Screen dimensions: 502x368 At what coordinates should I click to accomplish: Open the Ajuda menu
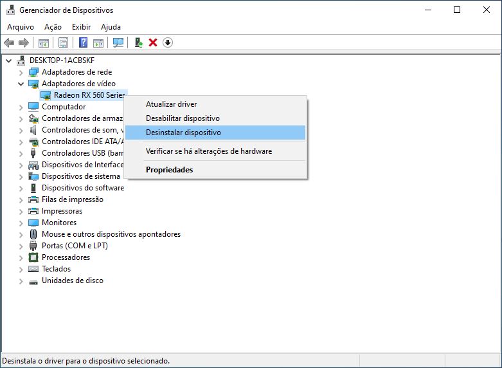pyautogui.click(x=111, y=27)
